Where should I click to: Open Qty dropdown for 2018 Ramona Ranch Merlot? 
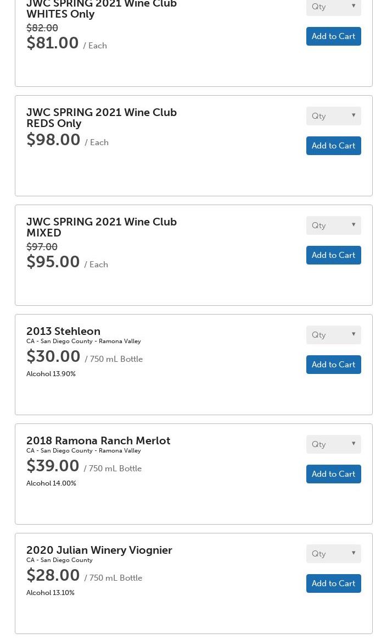pyautogui.click(x=333, y=444)
